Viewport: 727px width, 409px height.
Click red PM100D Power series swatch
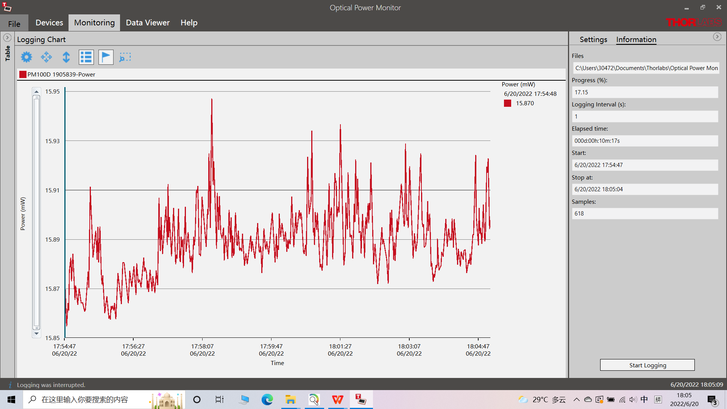tap(23, 74)
